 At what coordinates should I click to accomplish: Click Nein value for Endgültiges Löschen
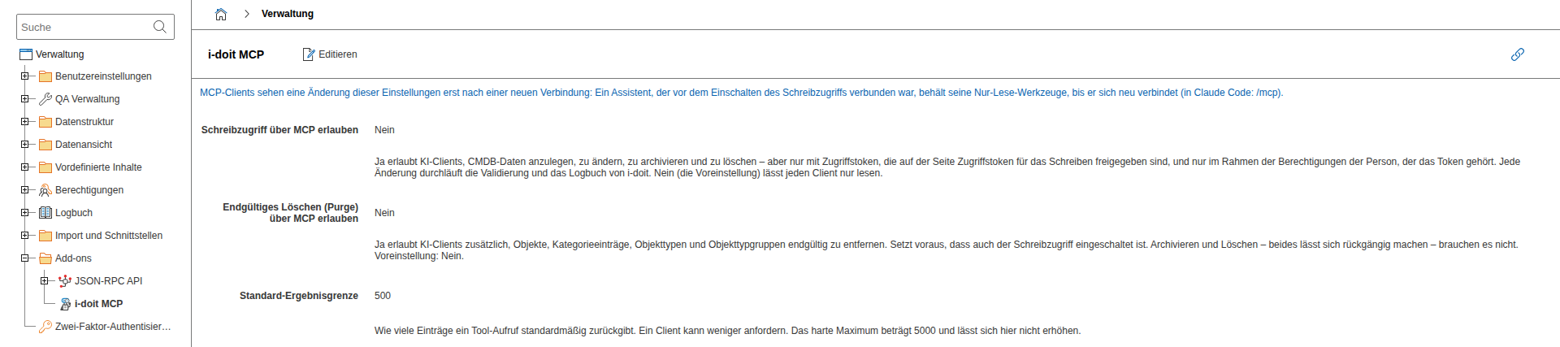(384, 213)
